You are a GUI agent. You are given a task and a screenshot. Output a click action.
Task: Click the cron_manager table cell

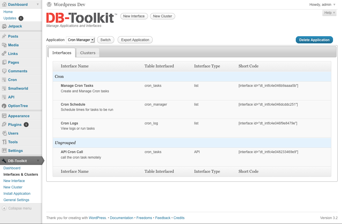point(156,104)
